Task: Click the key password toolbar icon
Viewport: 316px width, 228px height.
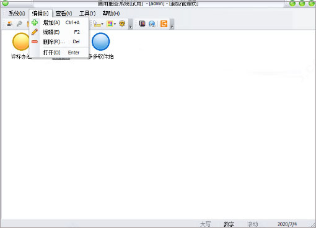Action: (19, 24)
